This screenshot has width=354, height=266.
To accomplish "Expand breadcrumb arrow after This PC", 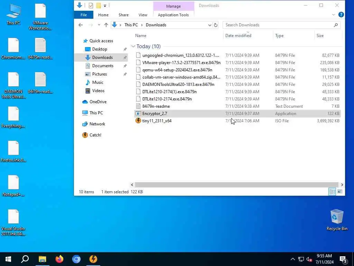I will click(x=142, y=25).
